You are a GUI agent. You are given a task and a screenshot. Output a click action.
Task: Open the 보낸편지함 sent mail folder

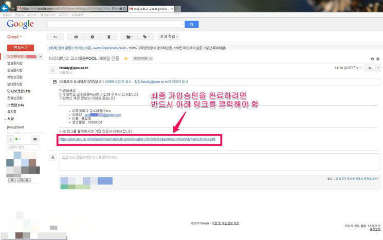click(15, 84)
